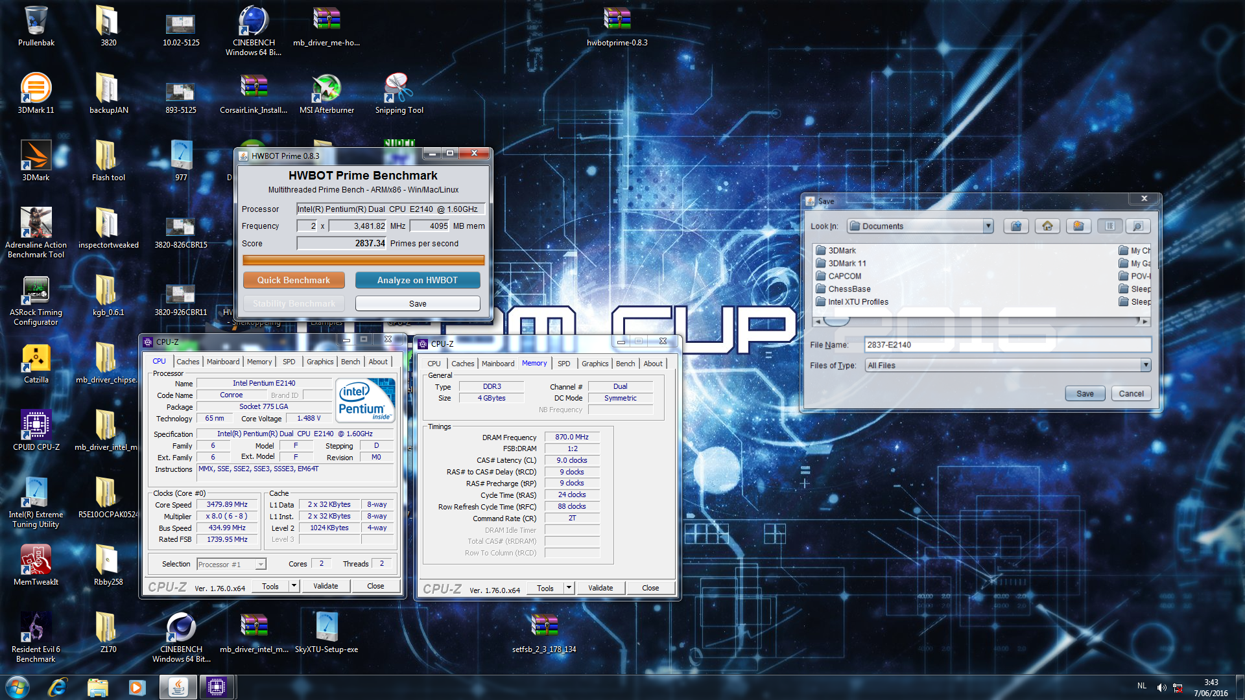Jump to Home folder in Save dialog
Screen dimensions: 1245x700
pos(1047,226)
